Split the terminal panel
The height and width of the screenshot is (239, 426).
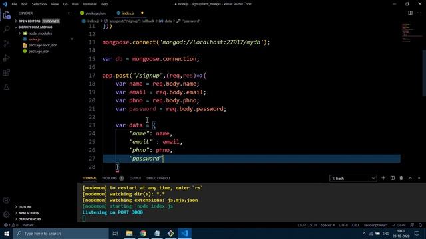pos(393,178)
